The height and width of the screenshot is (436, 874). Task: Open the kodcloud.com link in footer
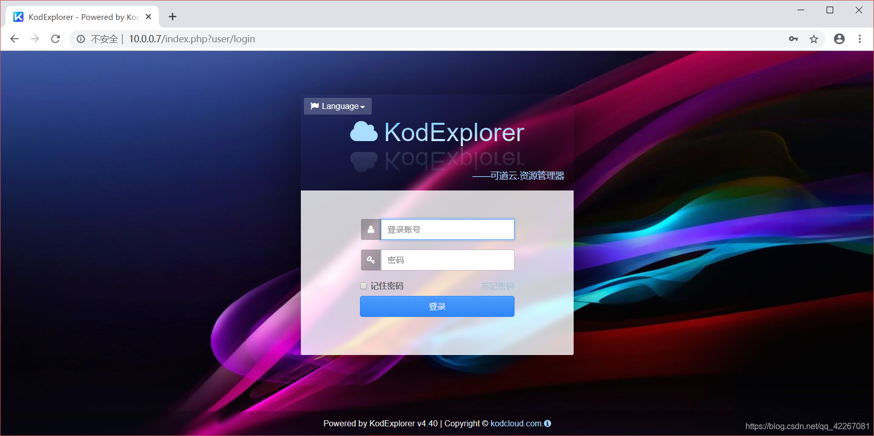coord(516,423)
